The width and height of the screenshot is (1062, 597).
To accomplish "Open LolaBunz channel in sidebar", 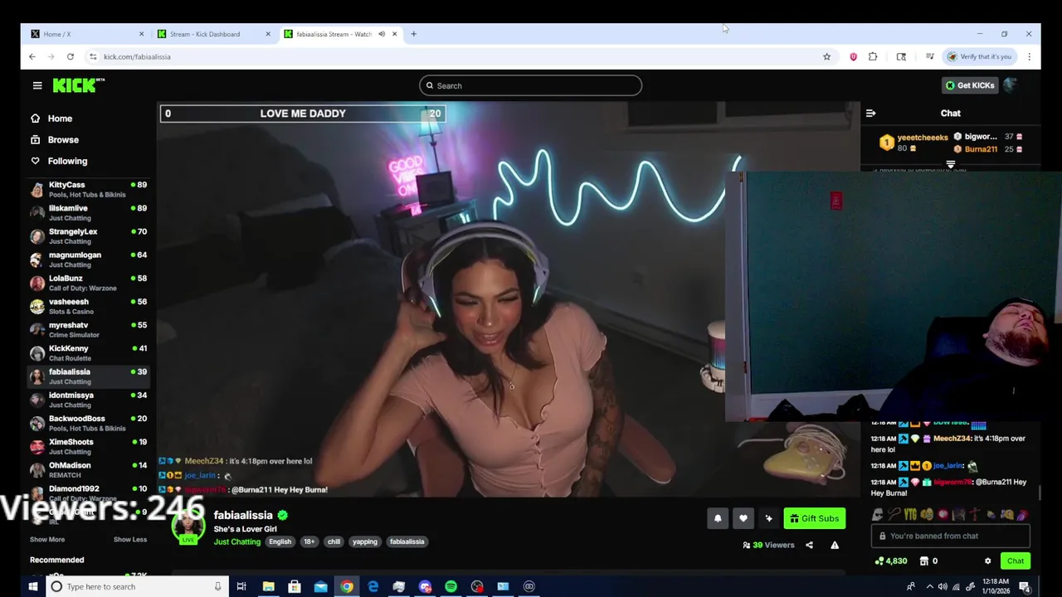I will [x=88, y=283].
